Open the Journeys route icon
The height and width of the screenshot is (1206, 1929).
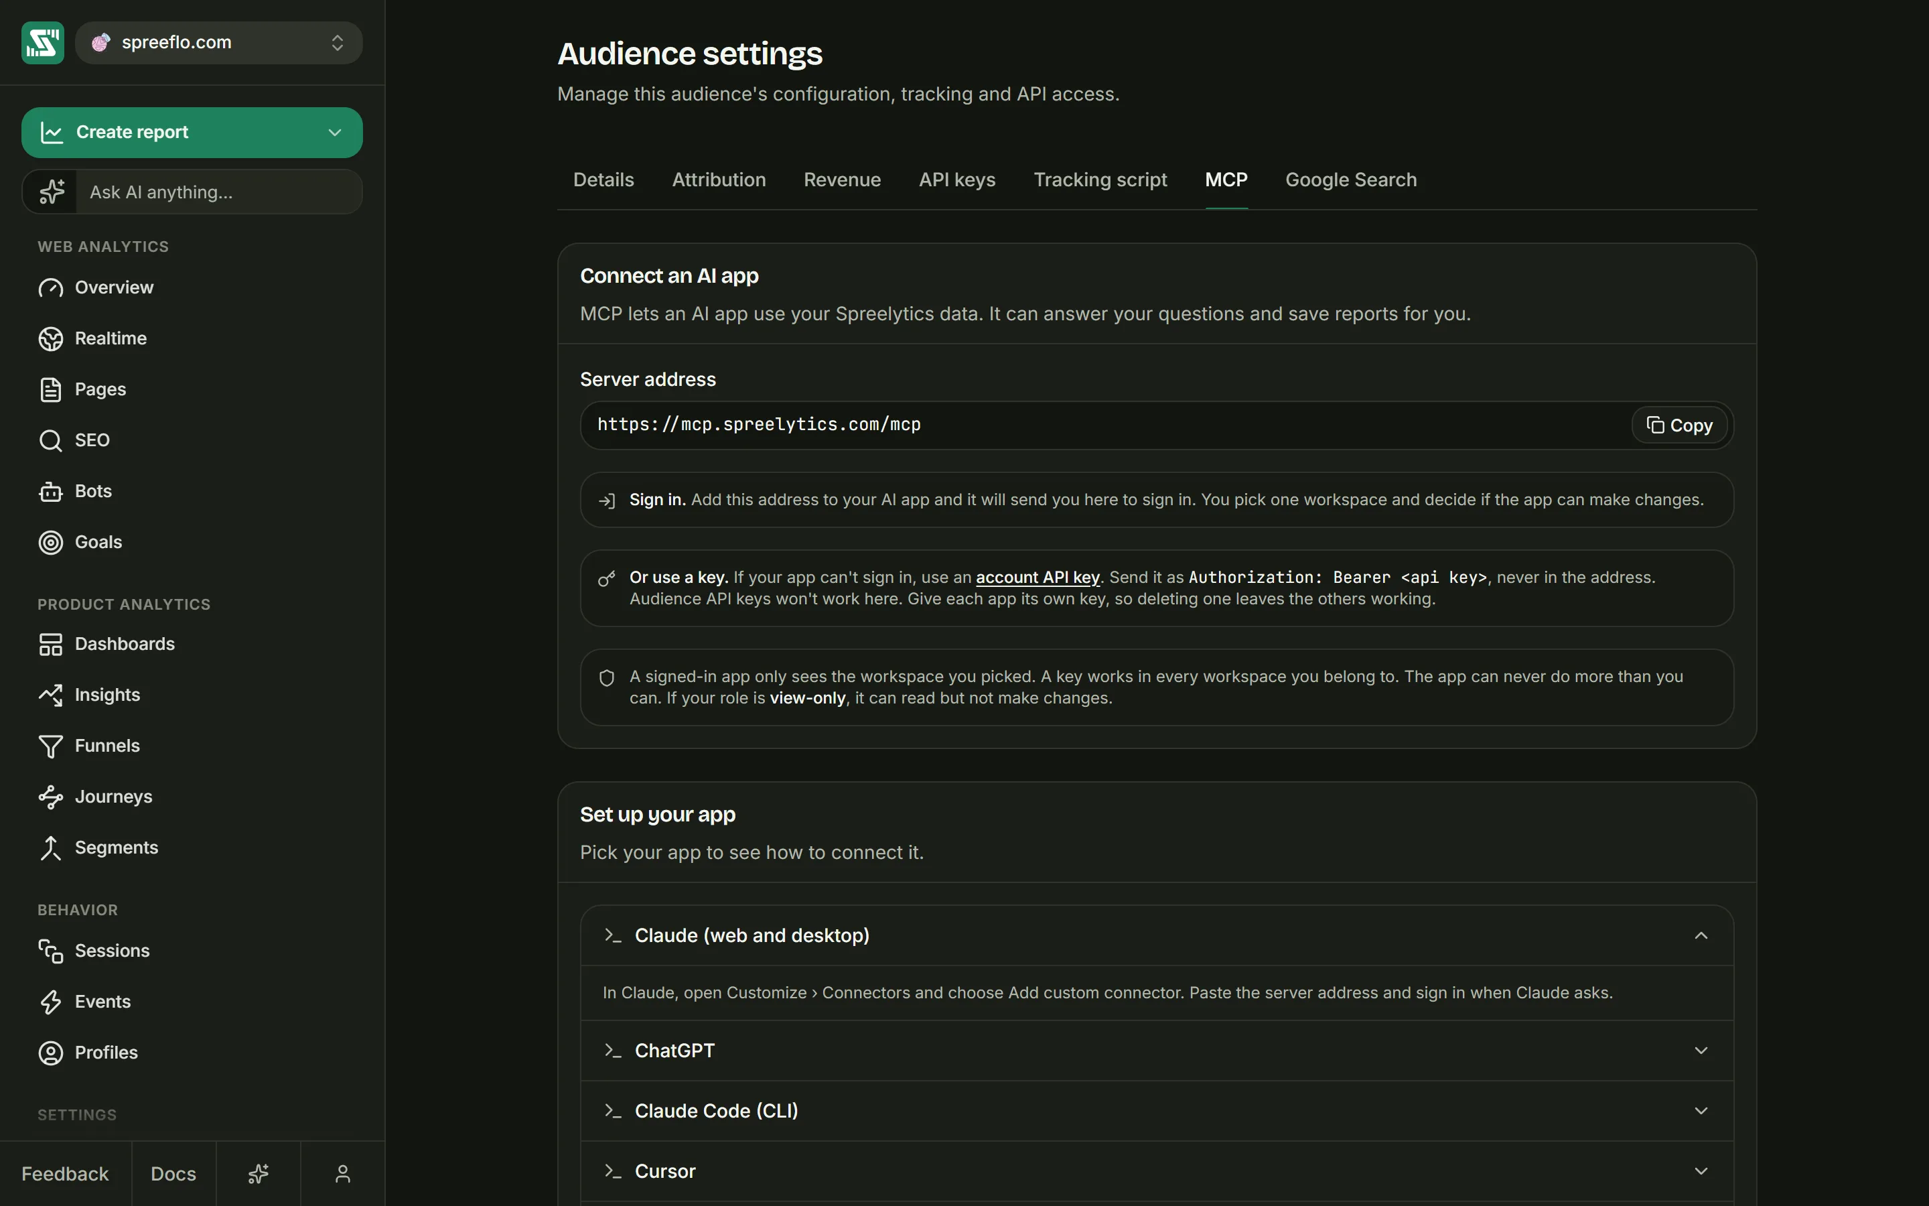pos(50,797)
